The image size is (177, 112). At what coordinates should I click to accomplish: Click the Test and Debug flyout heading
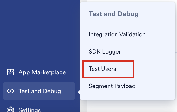tap(114, 14)
